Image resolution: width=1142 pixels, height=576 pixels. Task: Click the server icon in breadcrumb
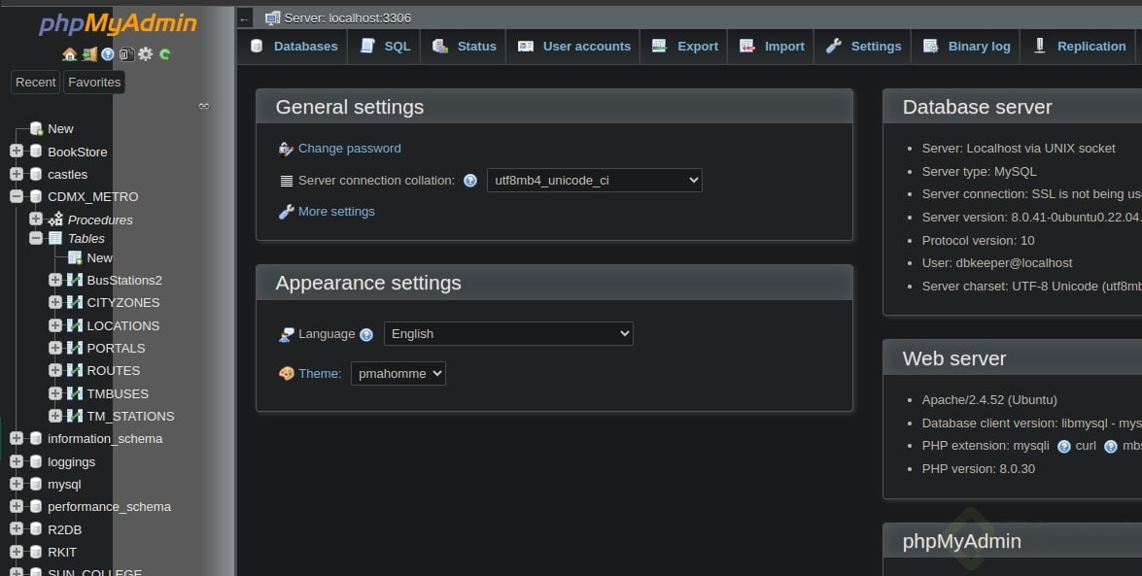pyautogui.click(x=272, y=17)
